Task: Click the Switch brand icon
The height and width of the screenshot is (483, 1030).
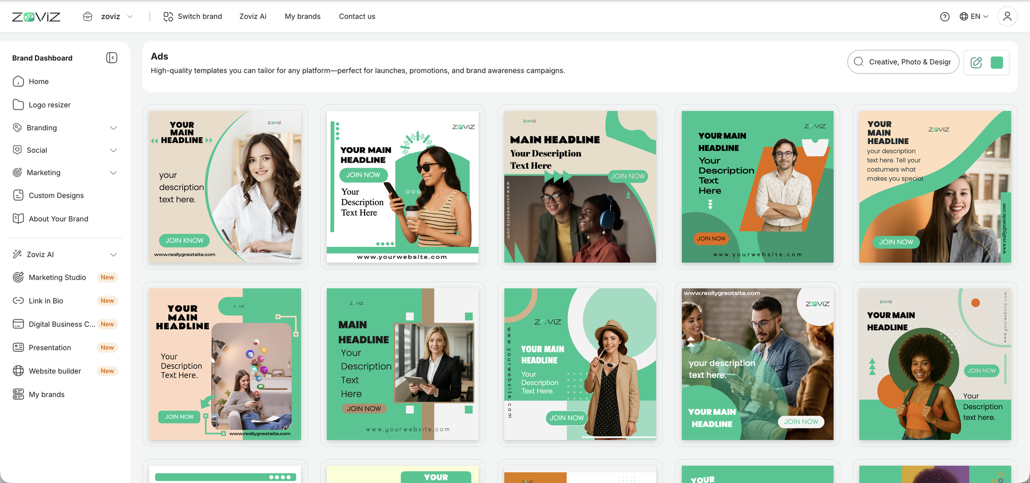Action: click(x=168, y=16)
